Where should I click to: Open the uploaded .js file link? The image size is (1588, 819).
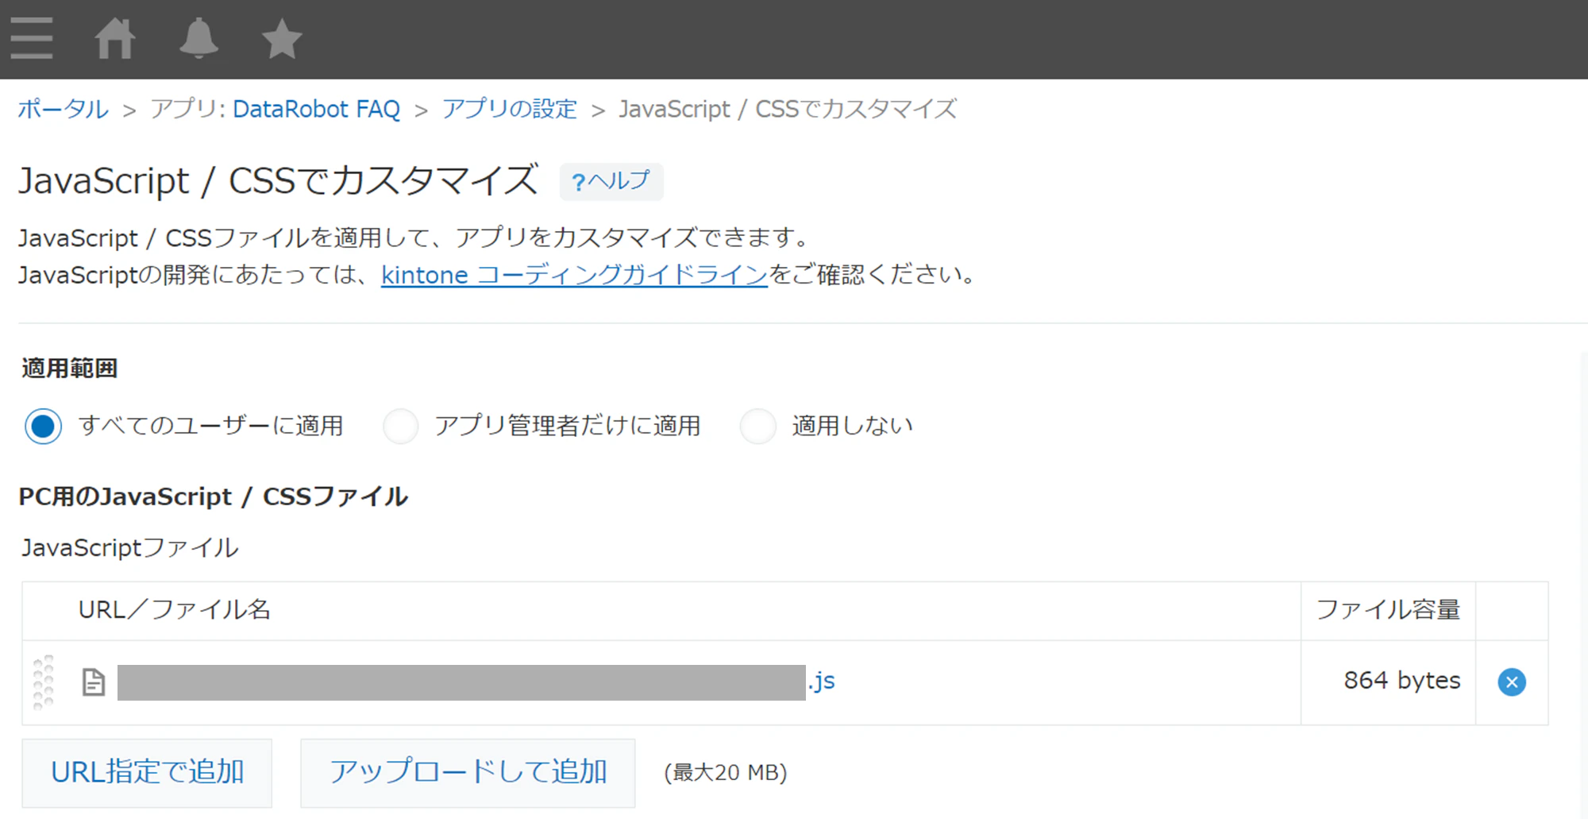(476, 682)
